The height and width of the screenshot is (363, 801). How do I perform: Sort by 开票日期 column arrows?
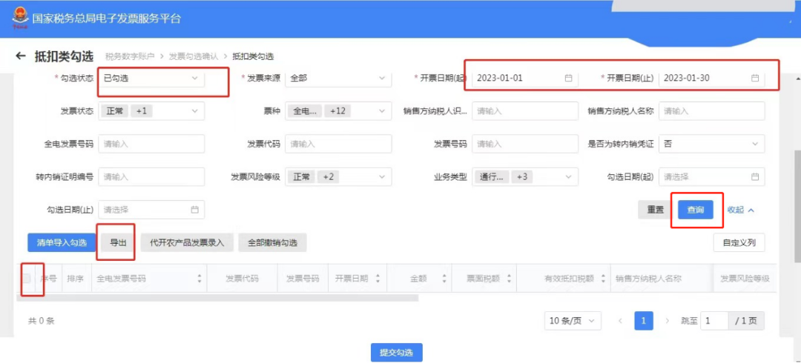[x=378, y=279]
